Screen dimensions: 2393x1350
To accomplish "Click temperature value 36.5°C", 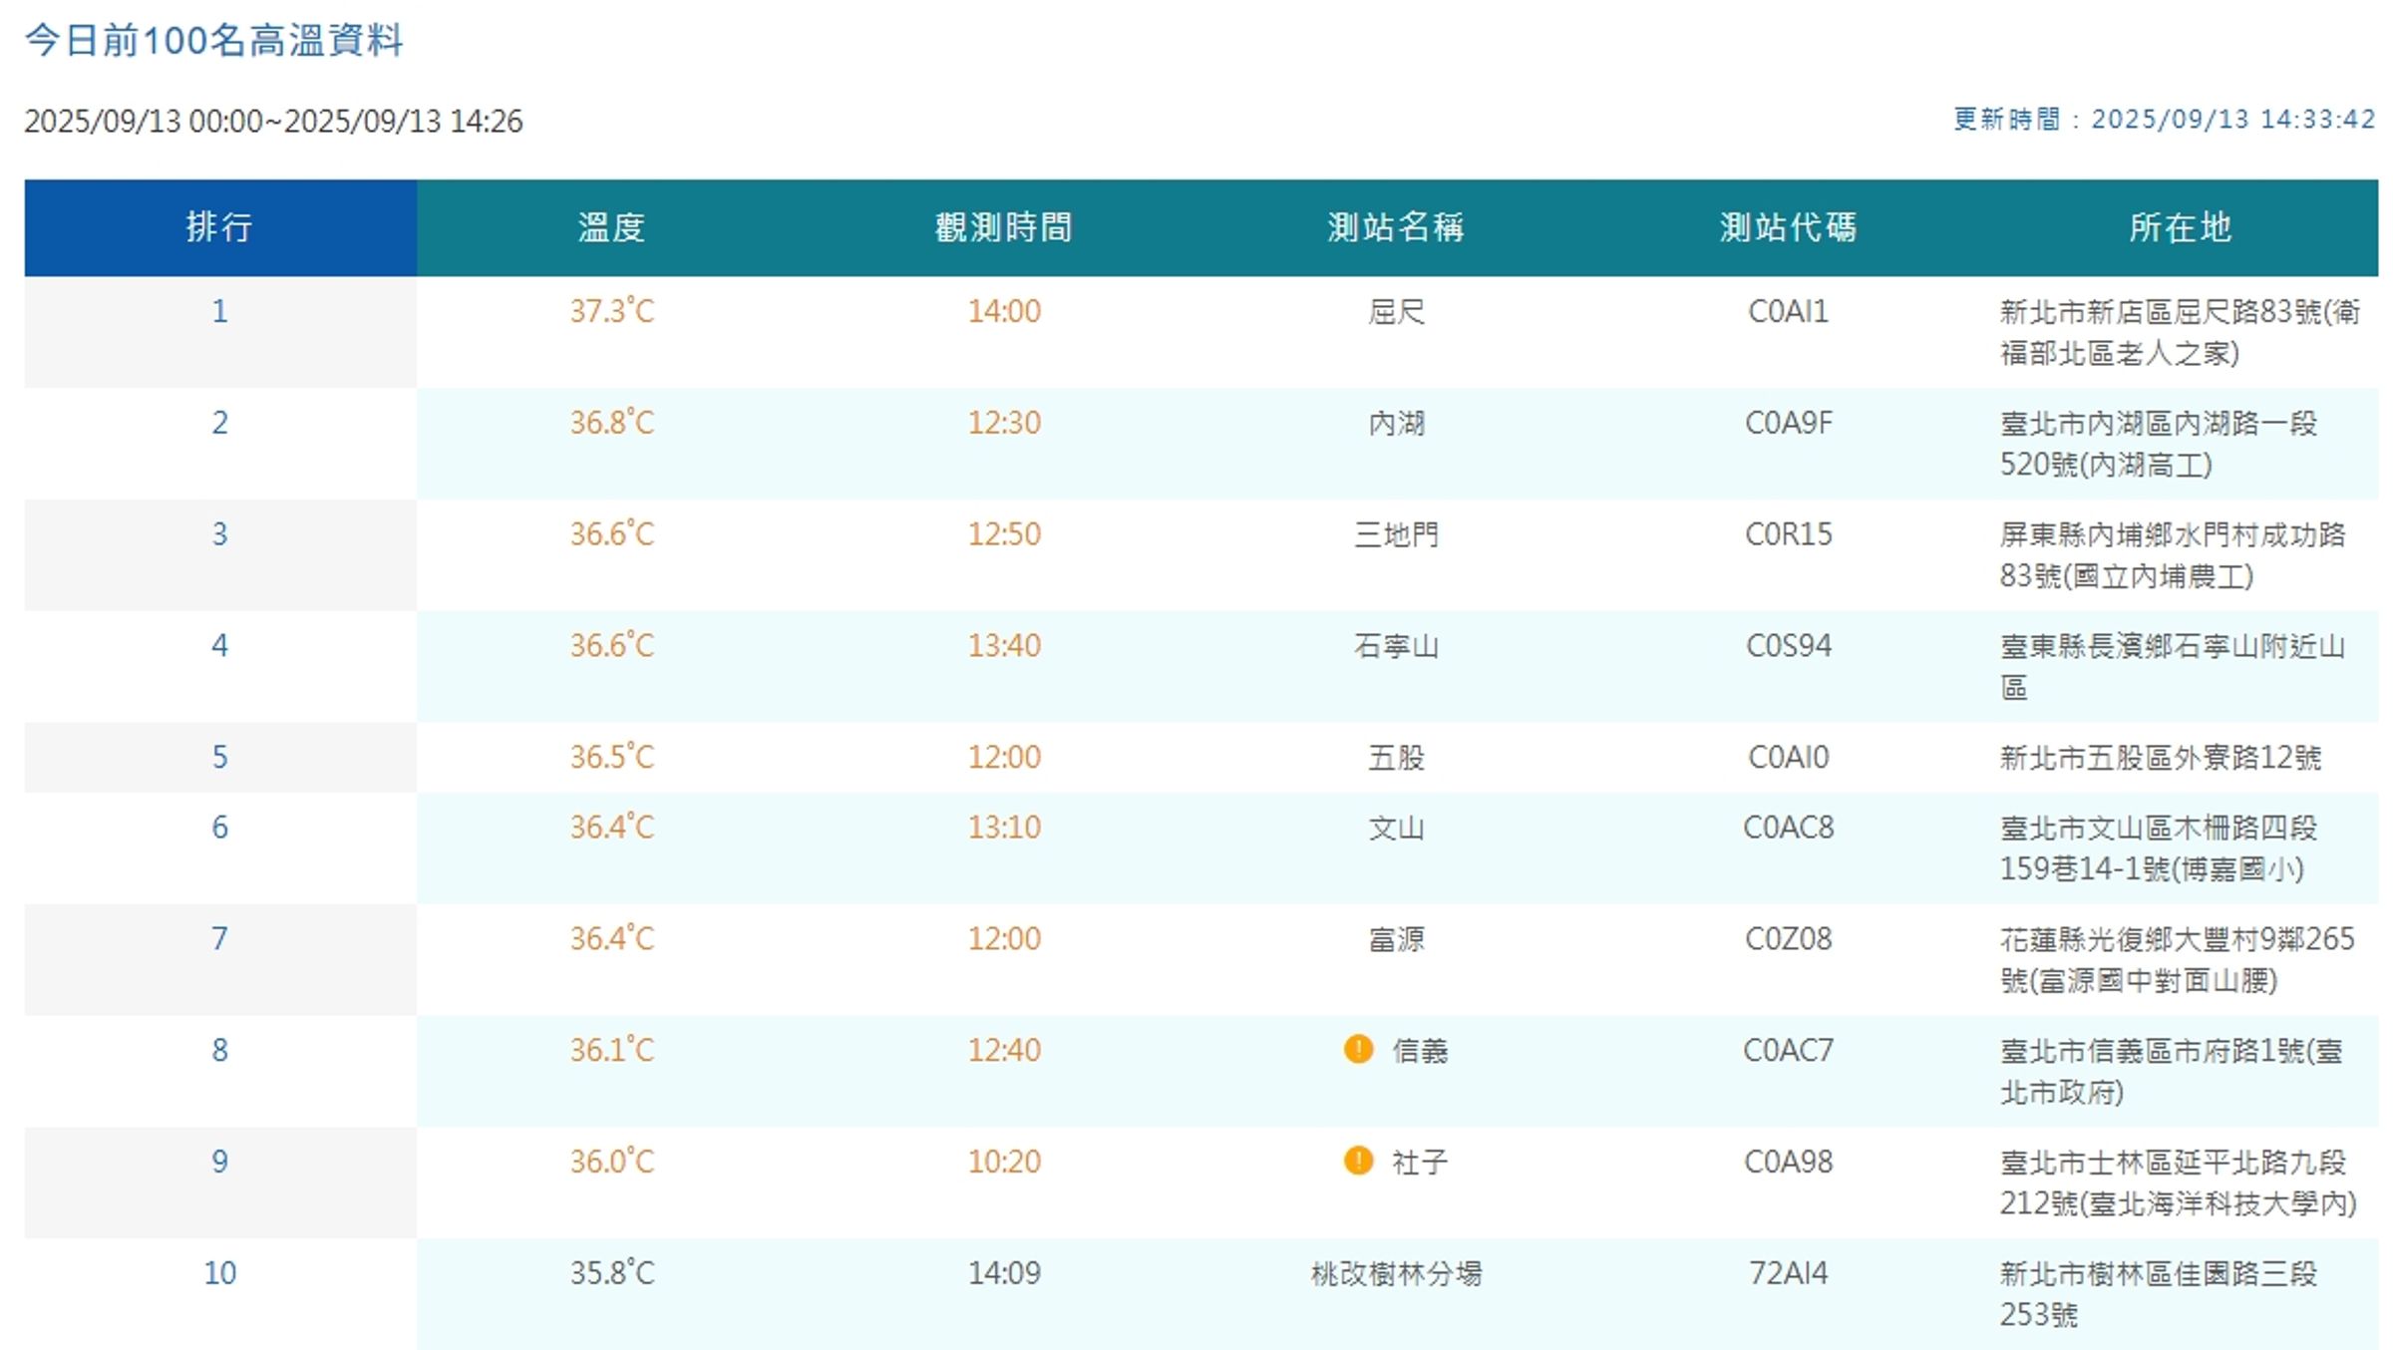I will coord(612,757).
